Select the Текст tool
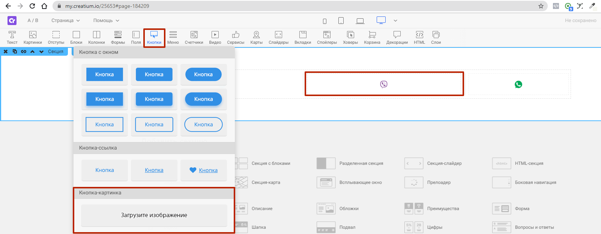 pyautogui.click(x=12, y=38)
